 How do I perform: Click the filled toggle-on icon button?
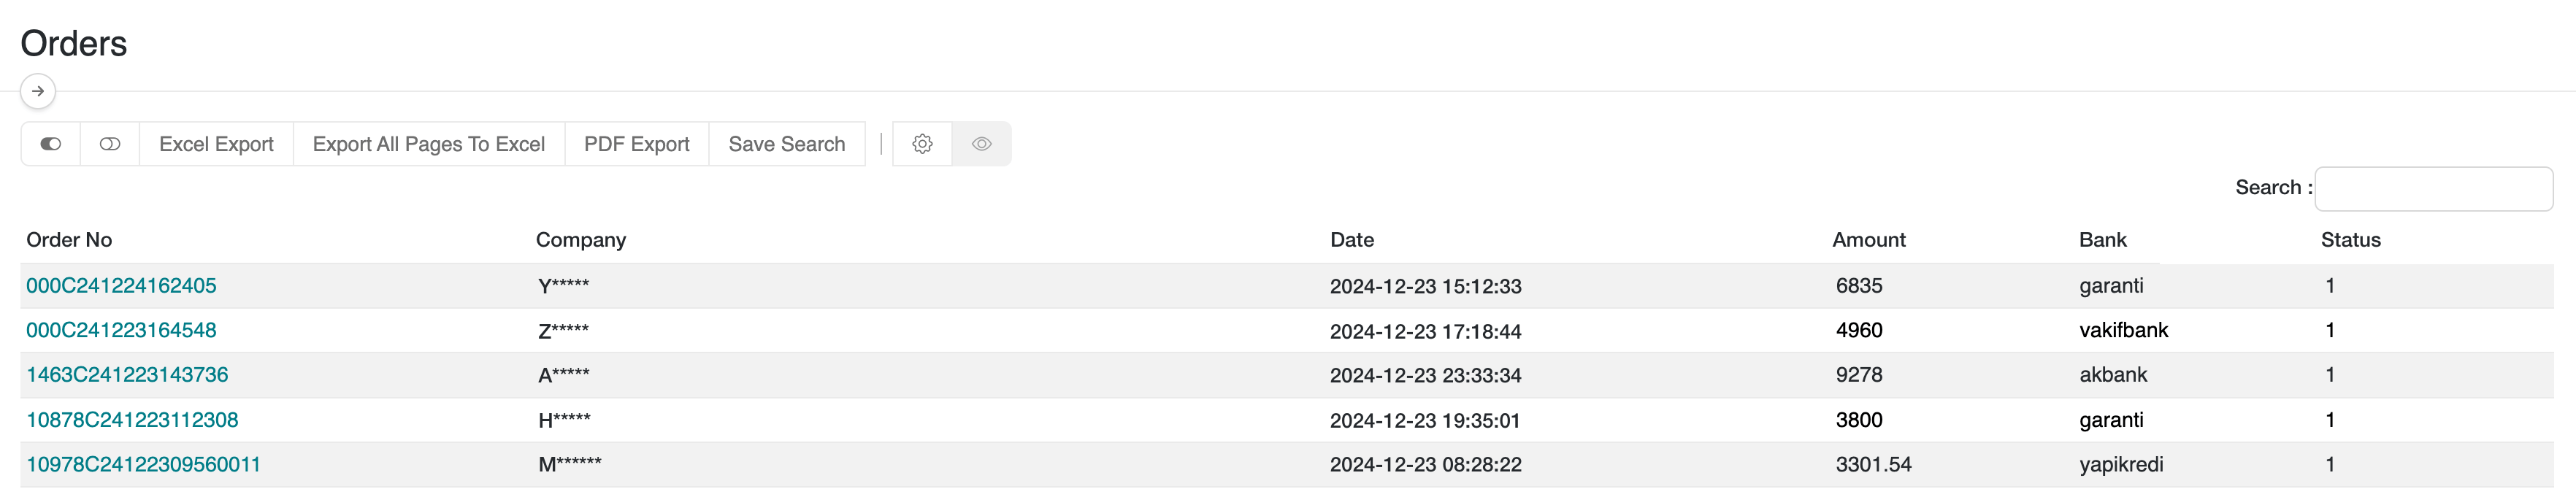tap(51, 144)
